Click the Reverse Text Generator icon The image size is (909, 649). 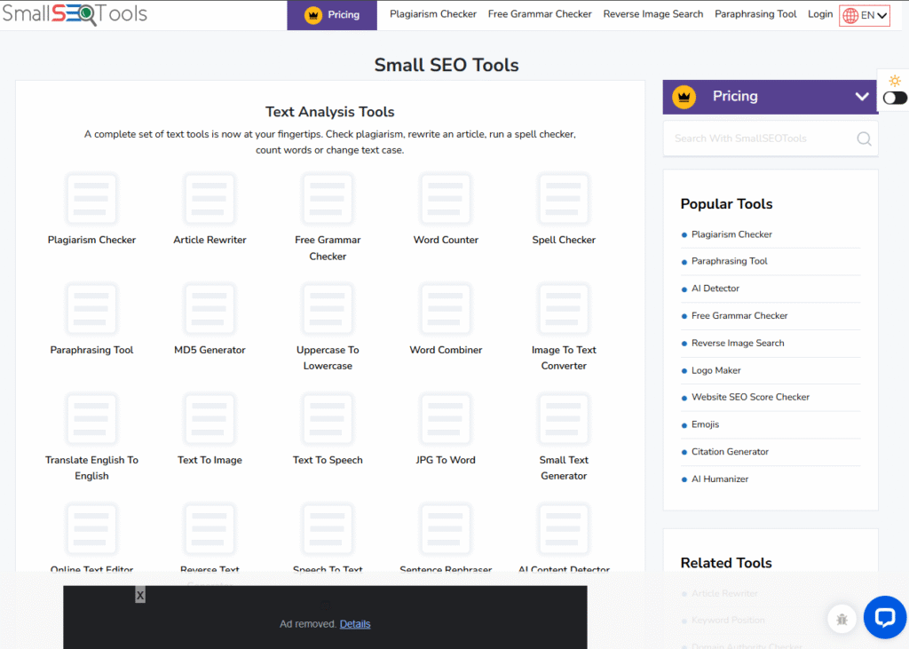click(209, 529)
